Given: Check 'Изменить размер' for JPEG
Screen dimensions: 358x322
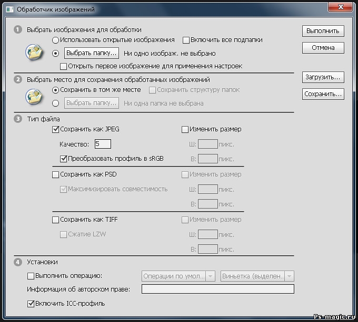Looking at the screenshot, I should [x=185, y=129].
